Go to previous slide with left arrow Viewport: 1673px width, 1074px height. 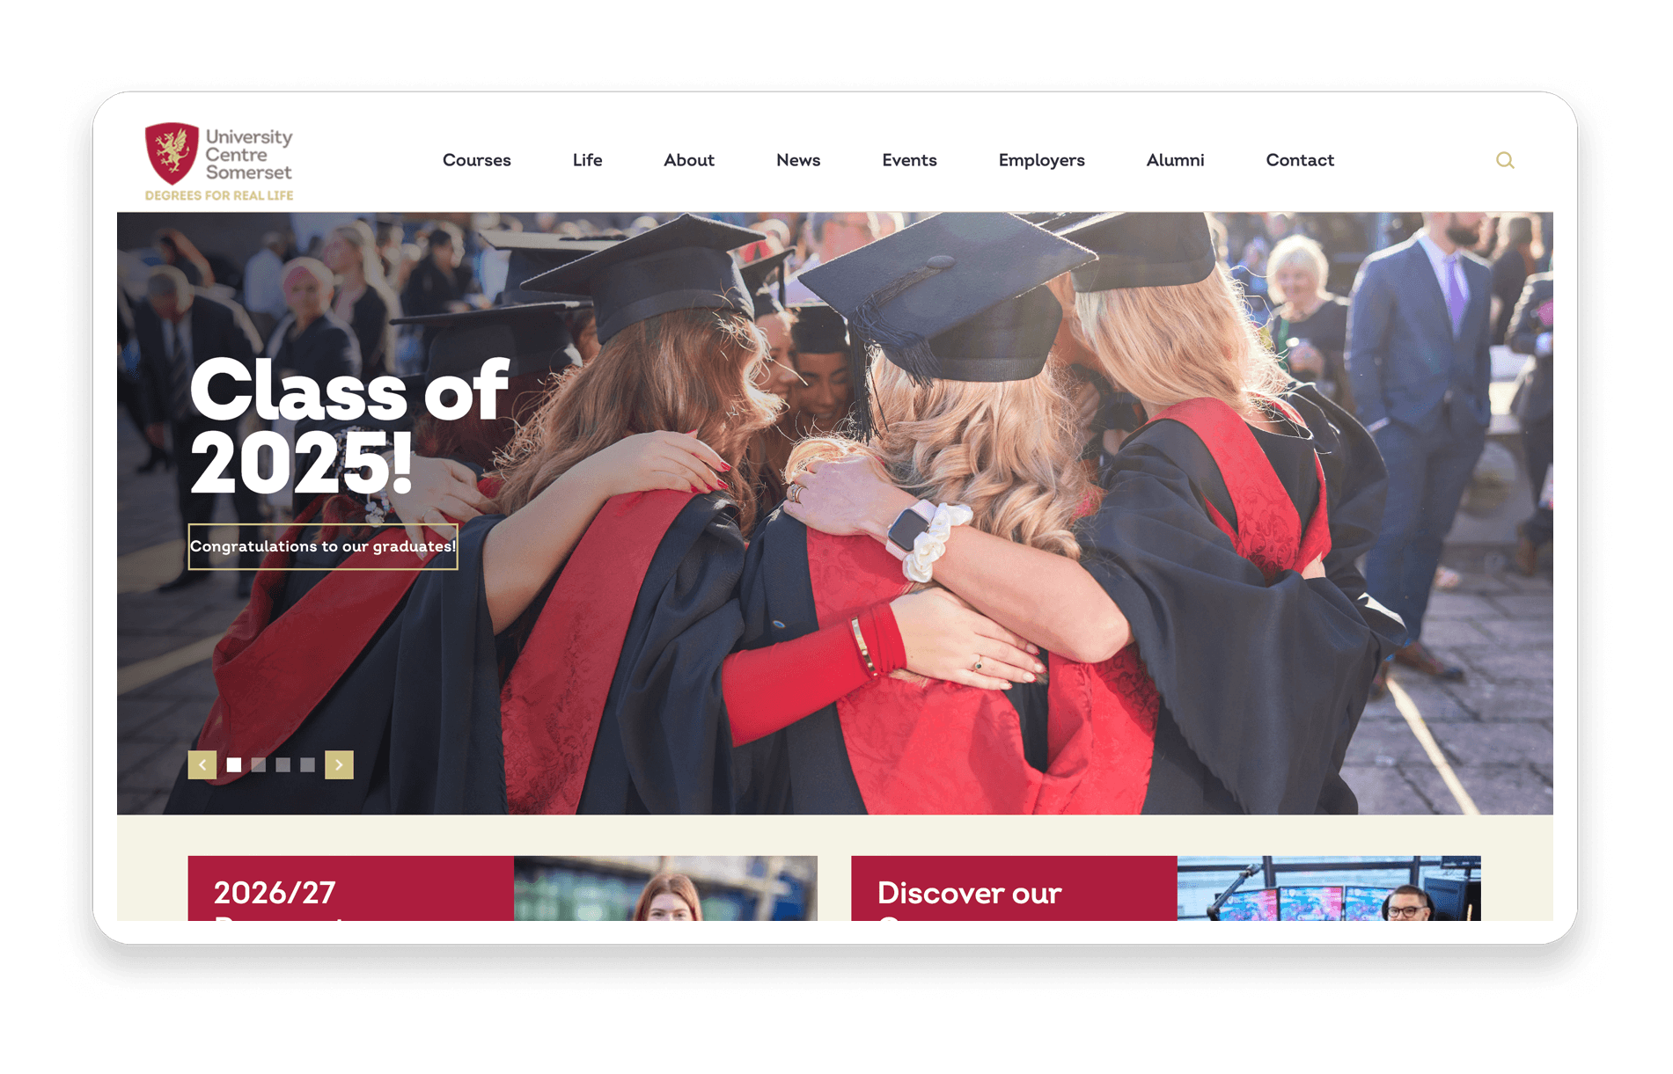[x=202, y=764]
